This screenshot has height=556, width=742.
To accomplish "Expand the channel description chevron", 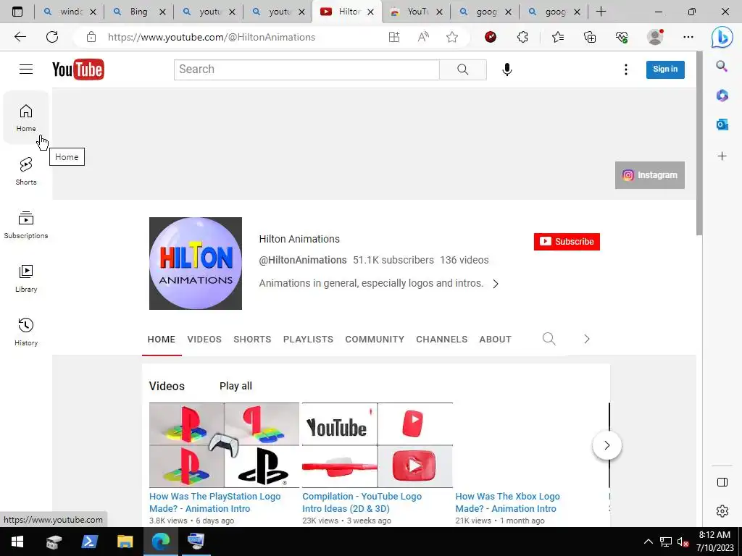I will pos(496,284).
